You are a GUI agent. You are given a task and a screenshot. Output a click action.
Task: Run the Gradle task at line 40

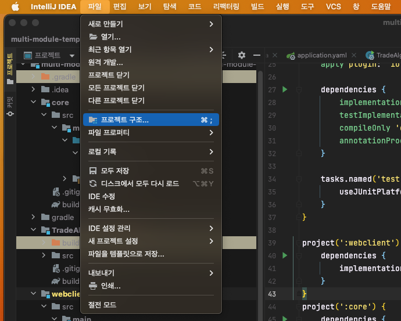tap(285, 255)
